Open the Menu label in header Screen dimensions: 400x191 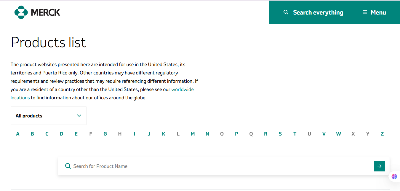(378, 12)
